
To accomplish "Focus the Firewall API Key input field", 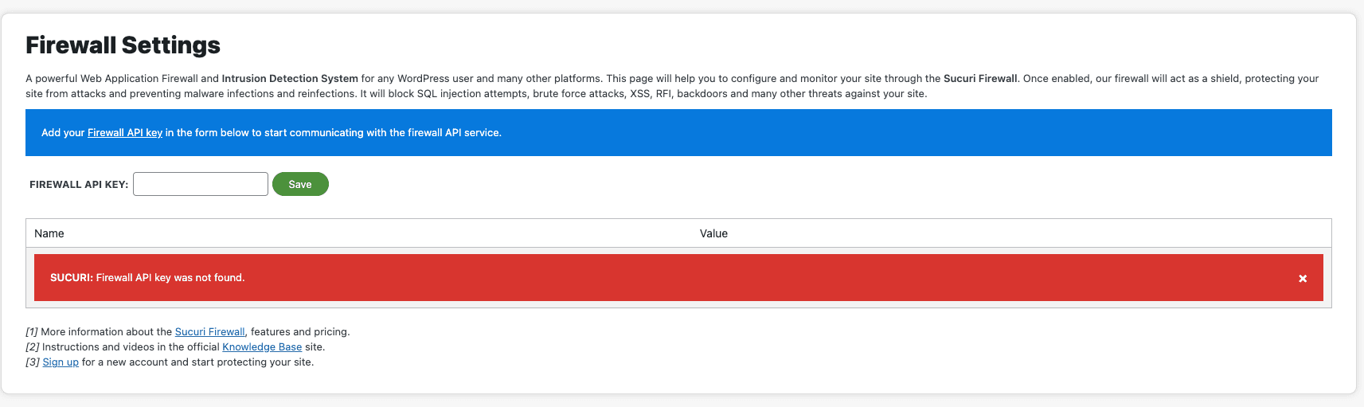I will pyautogui.click(x=201, y=184).
